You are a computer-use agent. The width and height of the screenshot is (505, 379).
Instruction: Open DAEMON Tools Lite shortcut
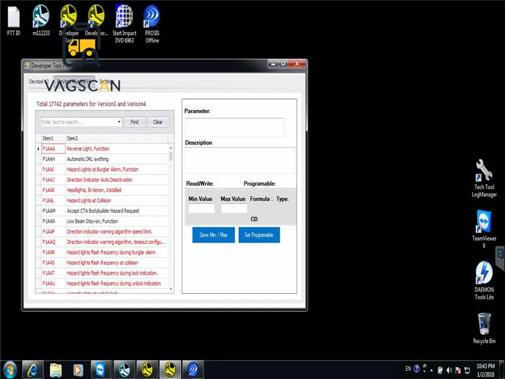484,280
